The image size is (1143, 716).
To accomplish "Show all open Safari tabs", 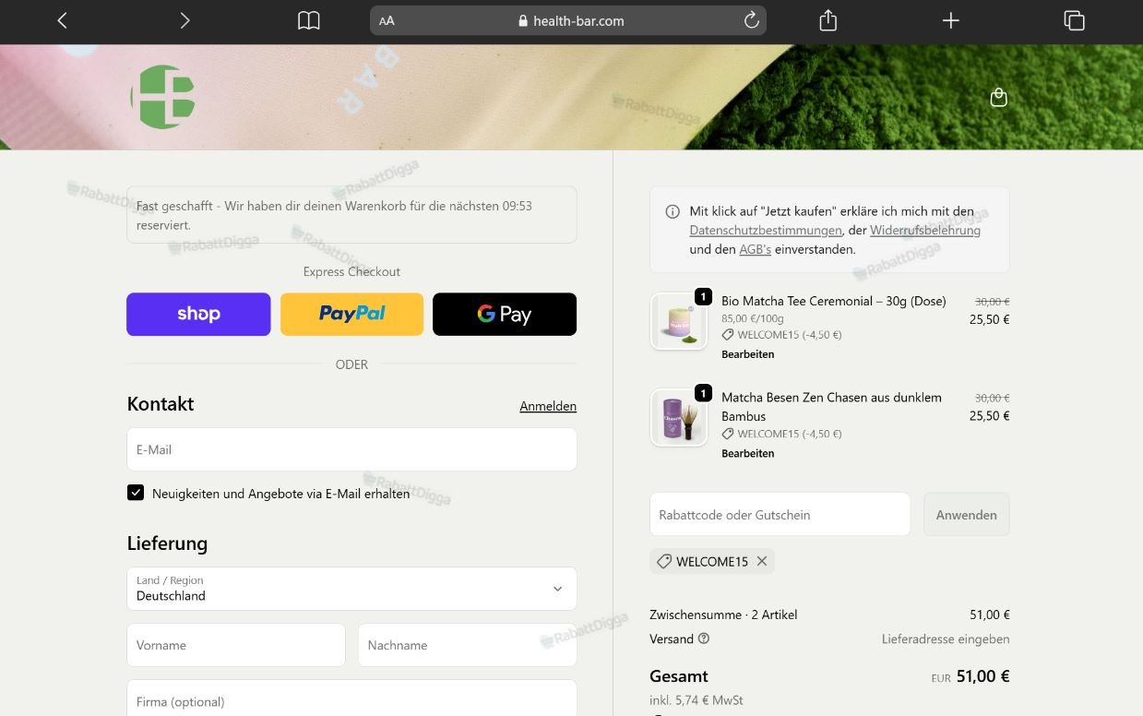I will (1074, 20).
